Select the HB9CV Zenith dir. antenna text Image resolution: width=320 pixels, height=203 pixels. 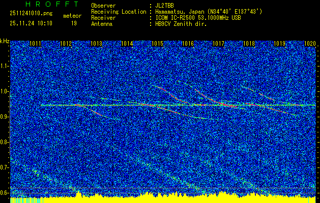click(x=178, y=23)
